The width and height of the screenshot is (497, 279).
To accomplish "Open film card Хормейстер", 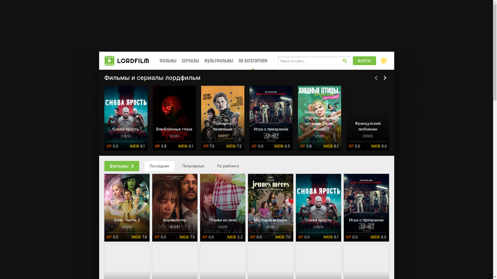I will pos(175,208).
